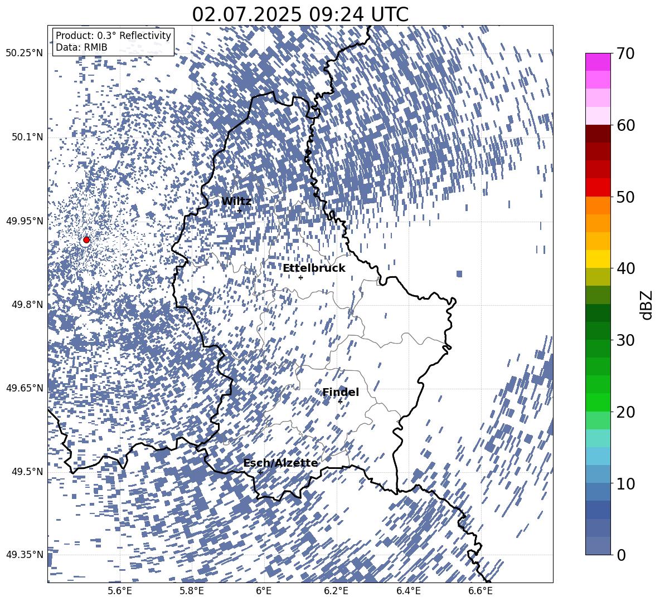Image resolution: width=660 pixels, height=602 pixels.
Task: Click the 6.4°E longitude label
Action: pos(408,591)
